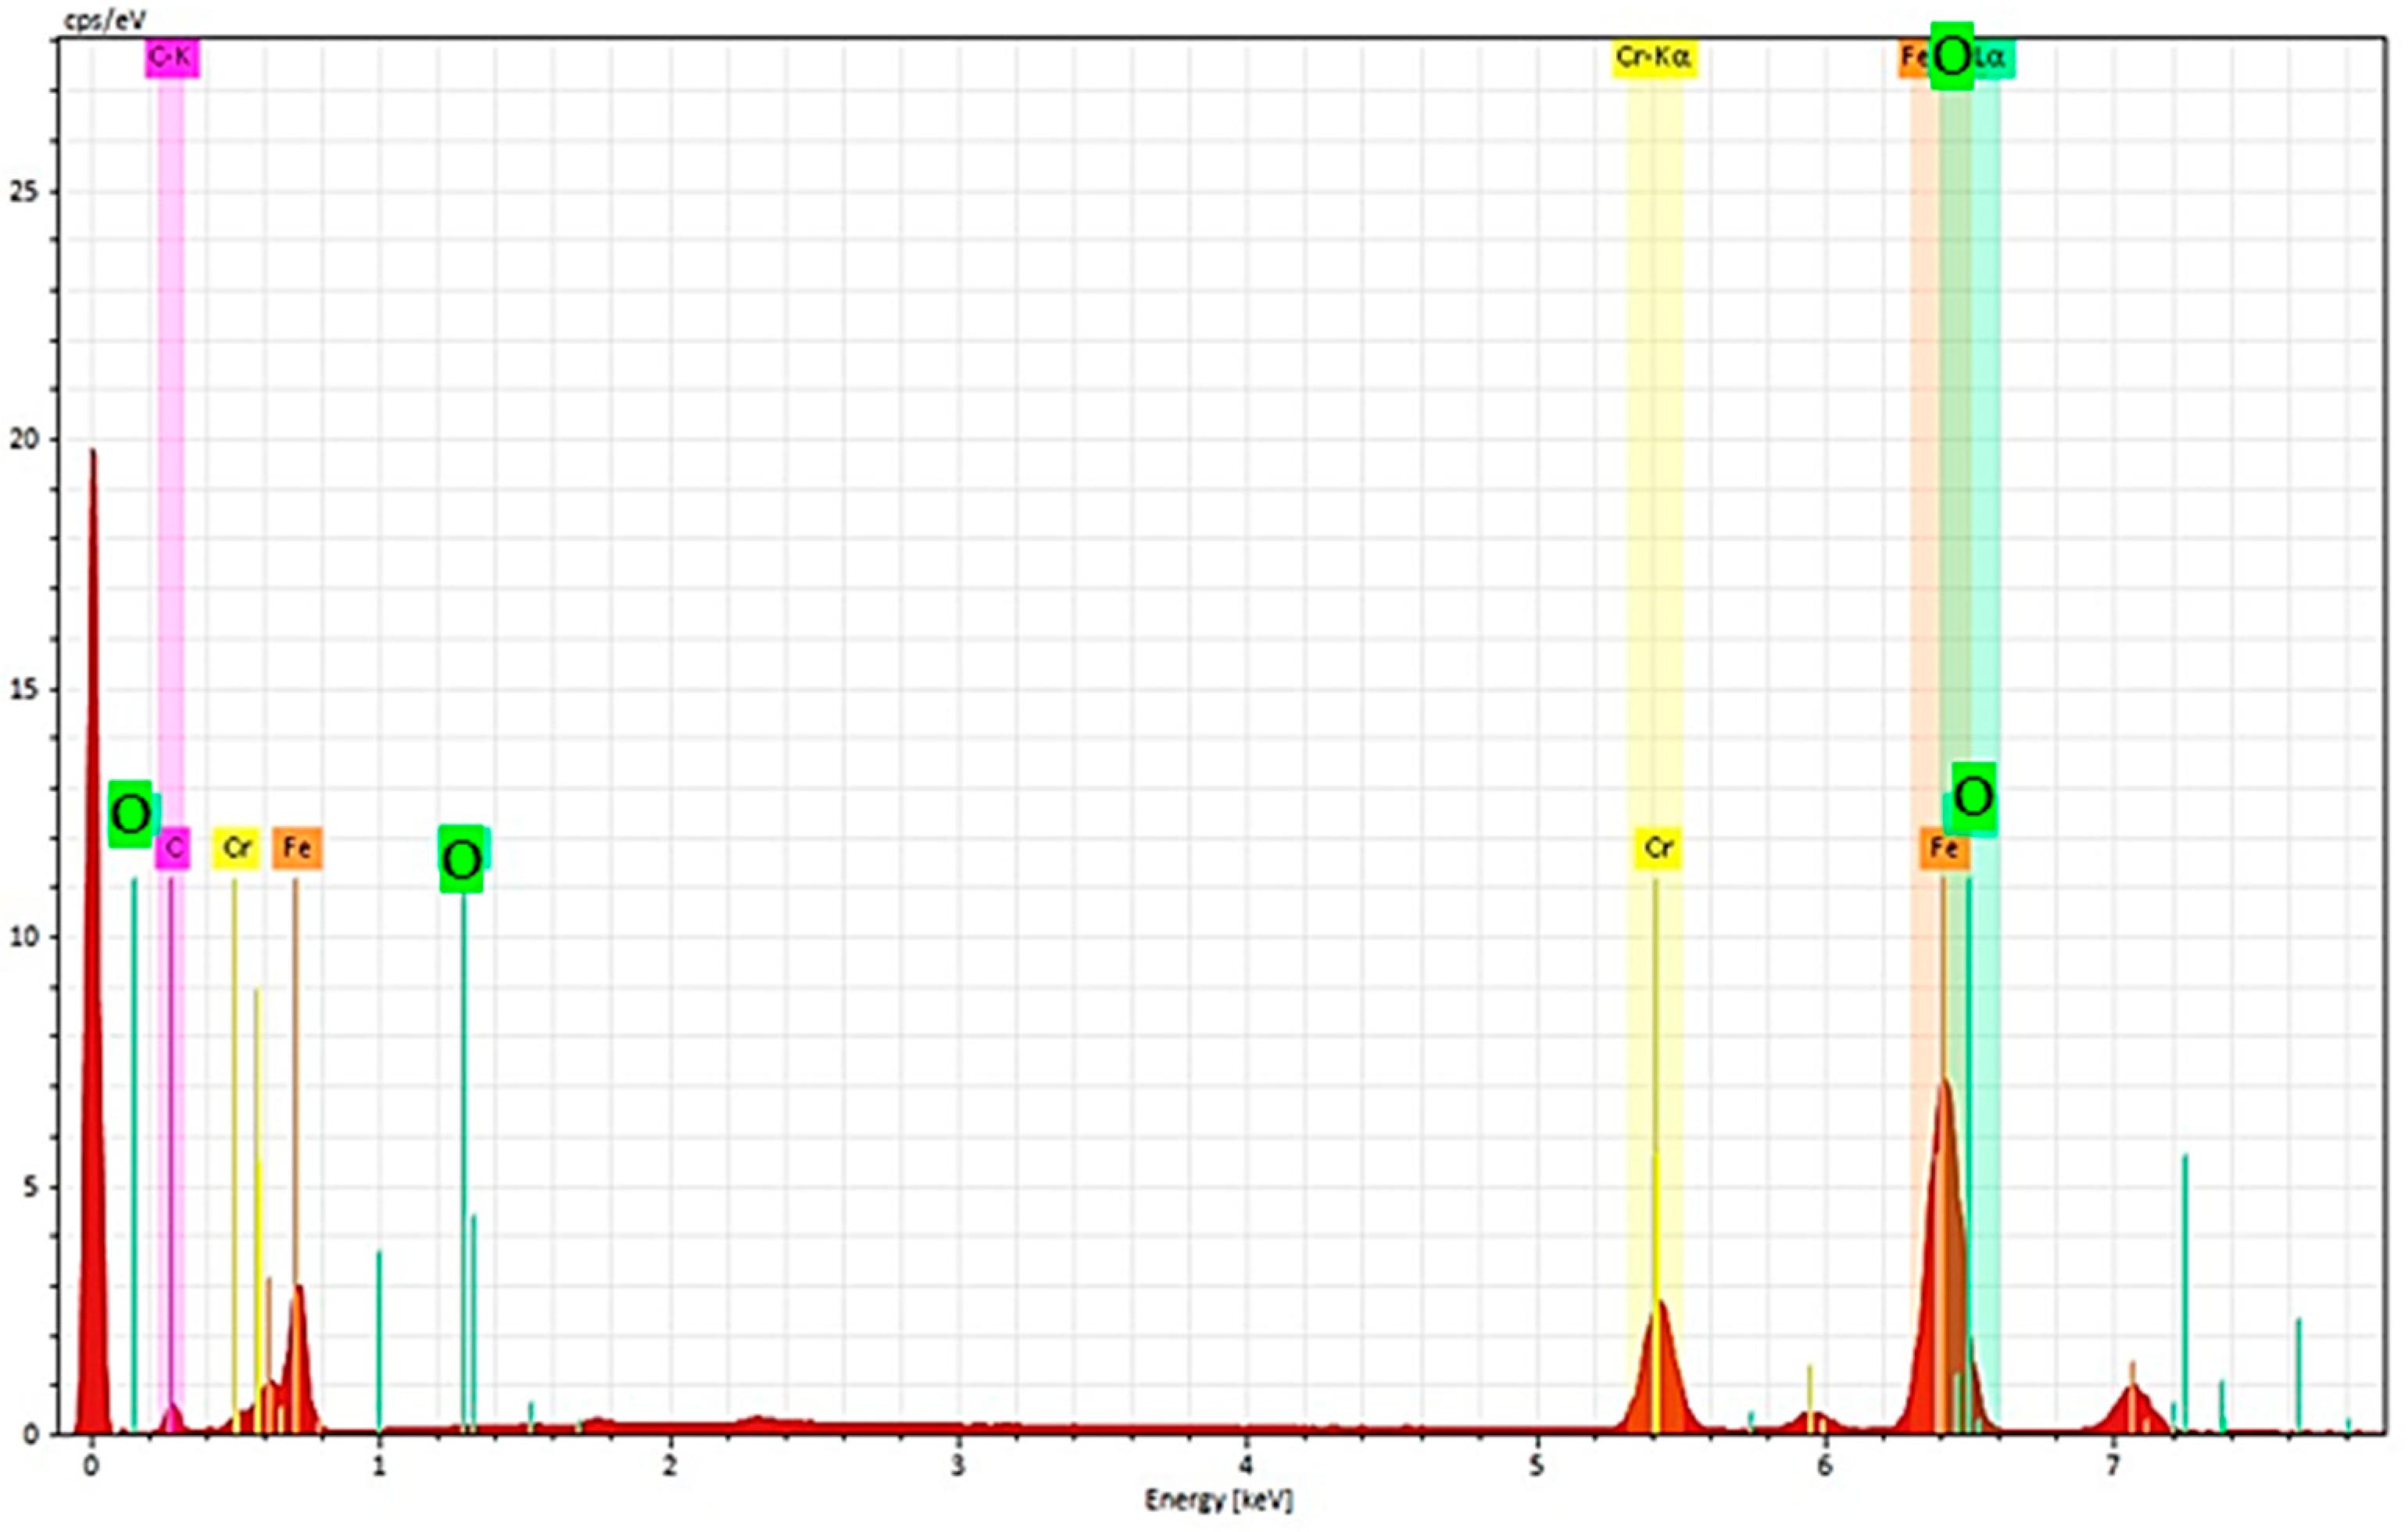This screenshot has height=1532, width=2408.
Task: Click the cps/eV axis title
Action: (104, 20)
